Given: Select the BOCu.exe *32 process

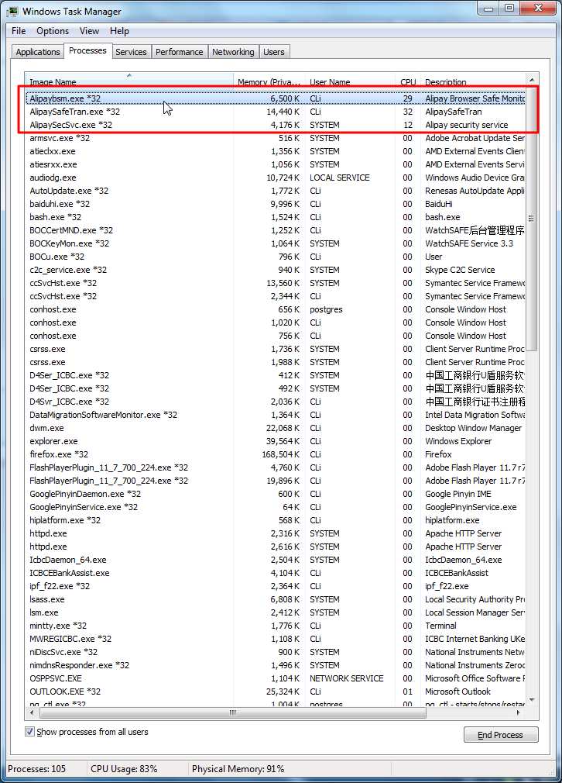Looking at the screenshot, I should (276, 257).
